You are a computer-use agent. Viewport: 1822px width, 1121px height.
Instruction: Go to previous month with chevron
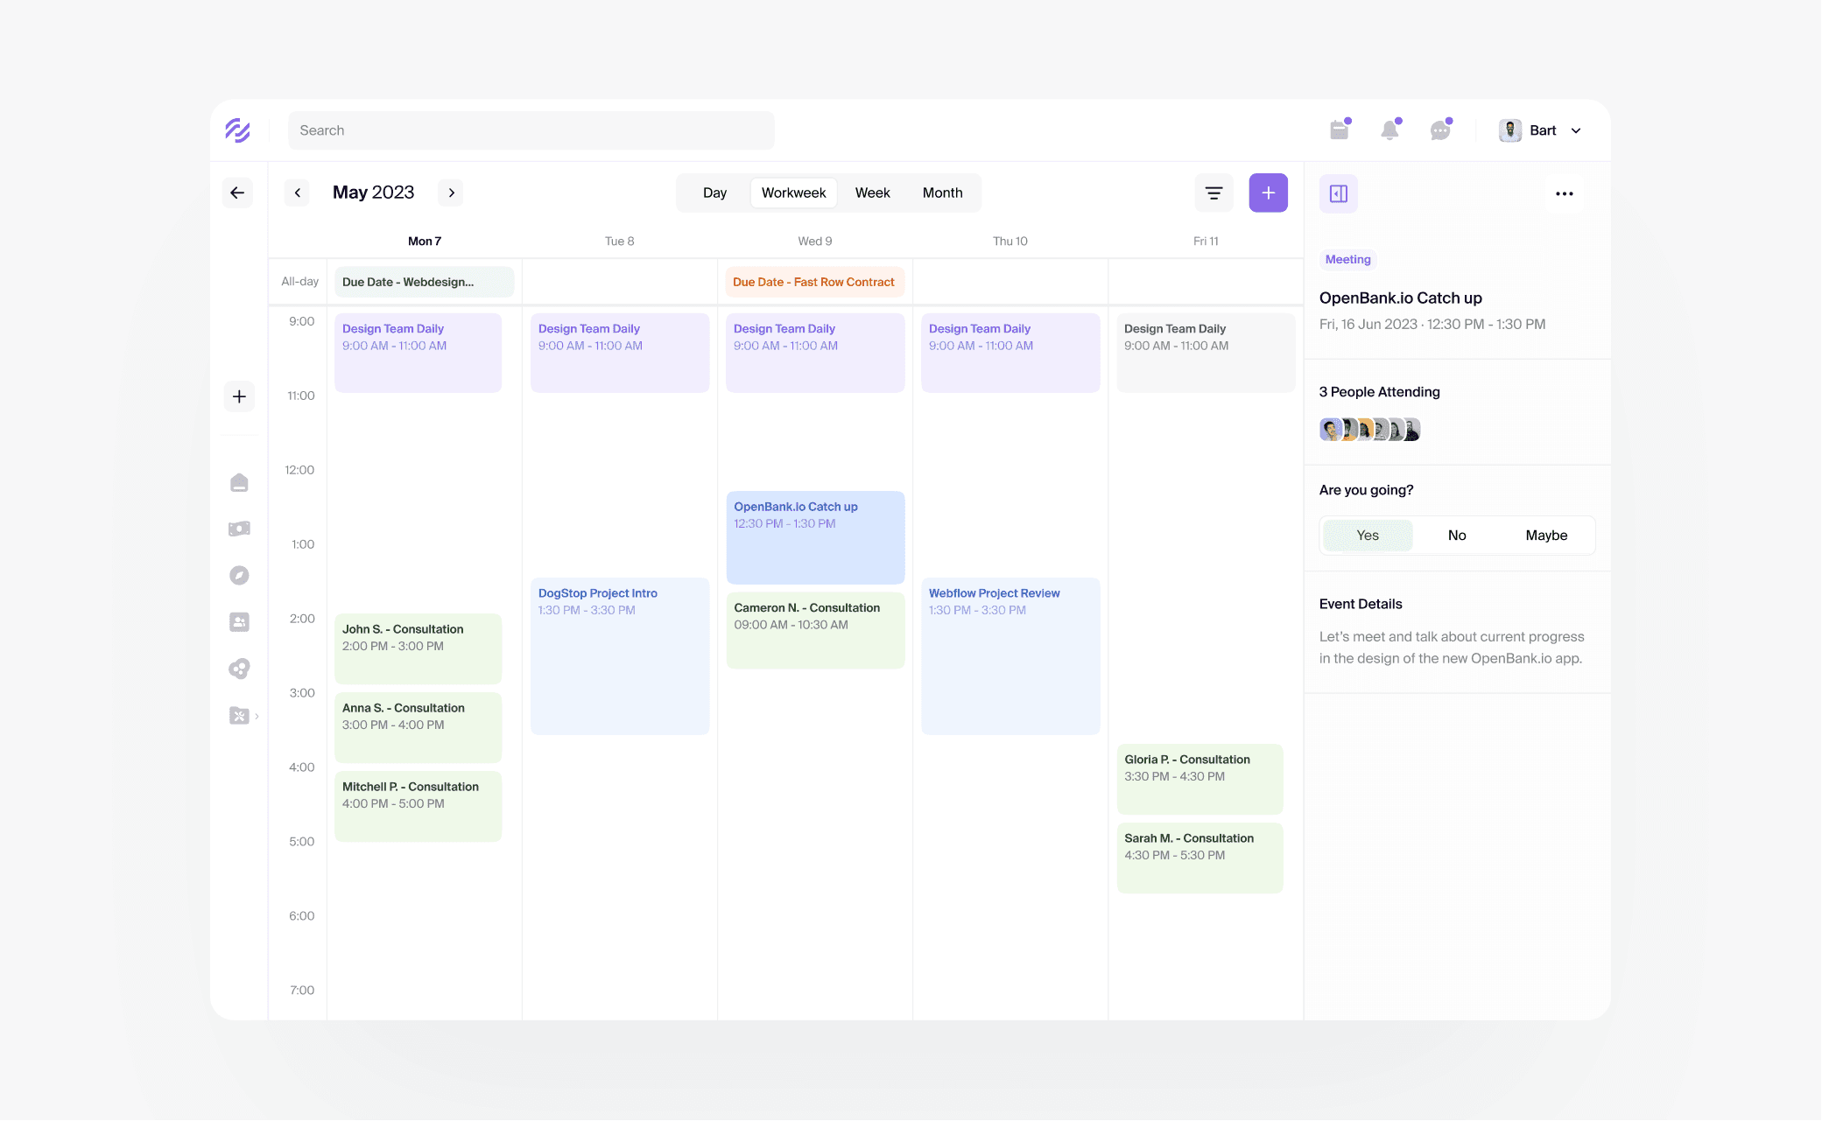coord(298,193)
